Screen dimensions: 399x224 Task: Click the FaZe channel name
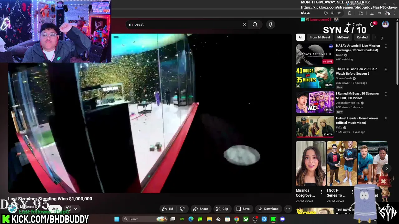point(339,128)
